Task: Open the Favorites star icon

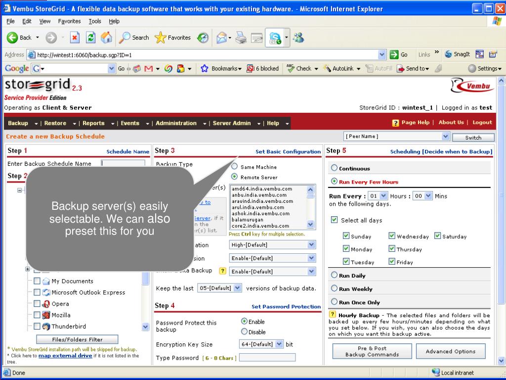Action: pyautogui.click(x=160, y=38)
